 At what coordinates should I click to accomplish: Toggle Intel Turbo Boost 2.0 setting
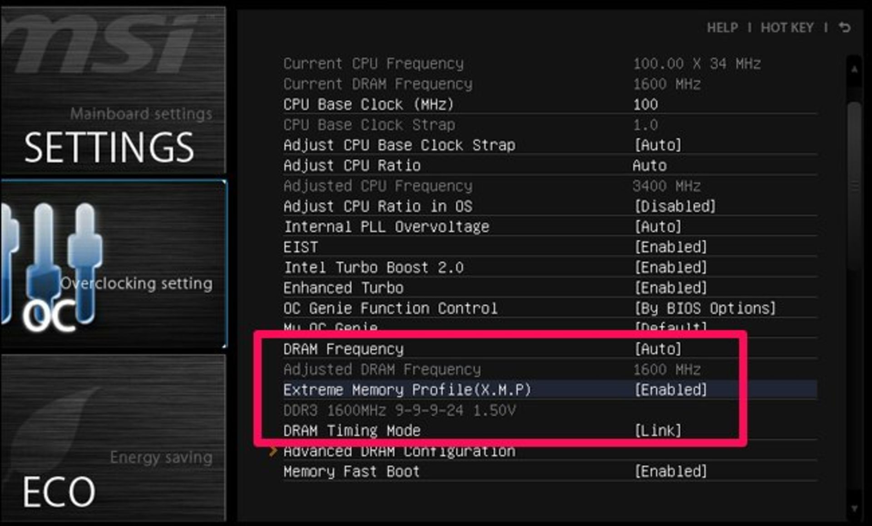coord(671,268)
